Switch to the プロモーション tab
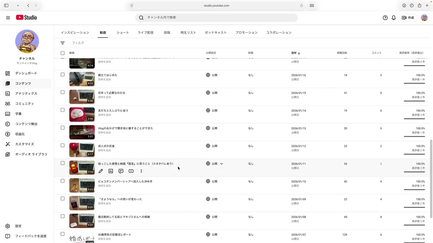Image resolution: width=433 pixels, height=243 pixels. [x=247, y=33]
